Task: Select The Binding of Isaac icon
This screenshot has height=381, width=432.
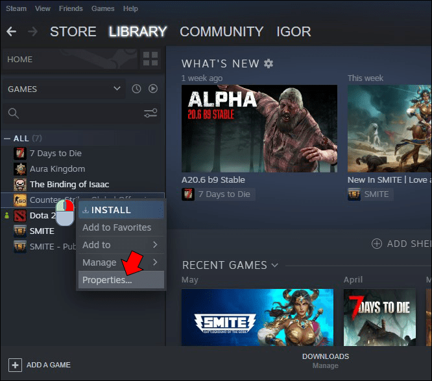Action: point(20,185)
